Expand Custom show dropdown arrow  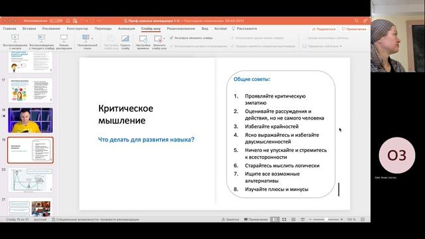click(92, 39)
